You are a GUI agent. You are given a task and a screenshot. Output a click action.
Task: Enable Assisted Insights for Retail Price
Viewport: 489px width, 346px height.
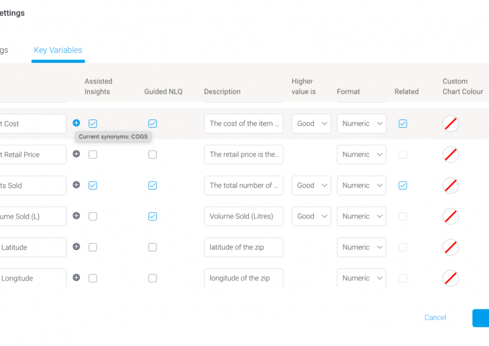pos(93,155)
